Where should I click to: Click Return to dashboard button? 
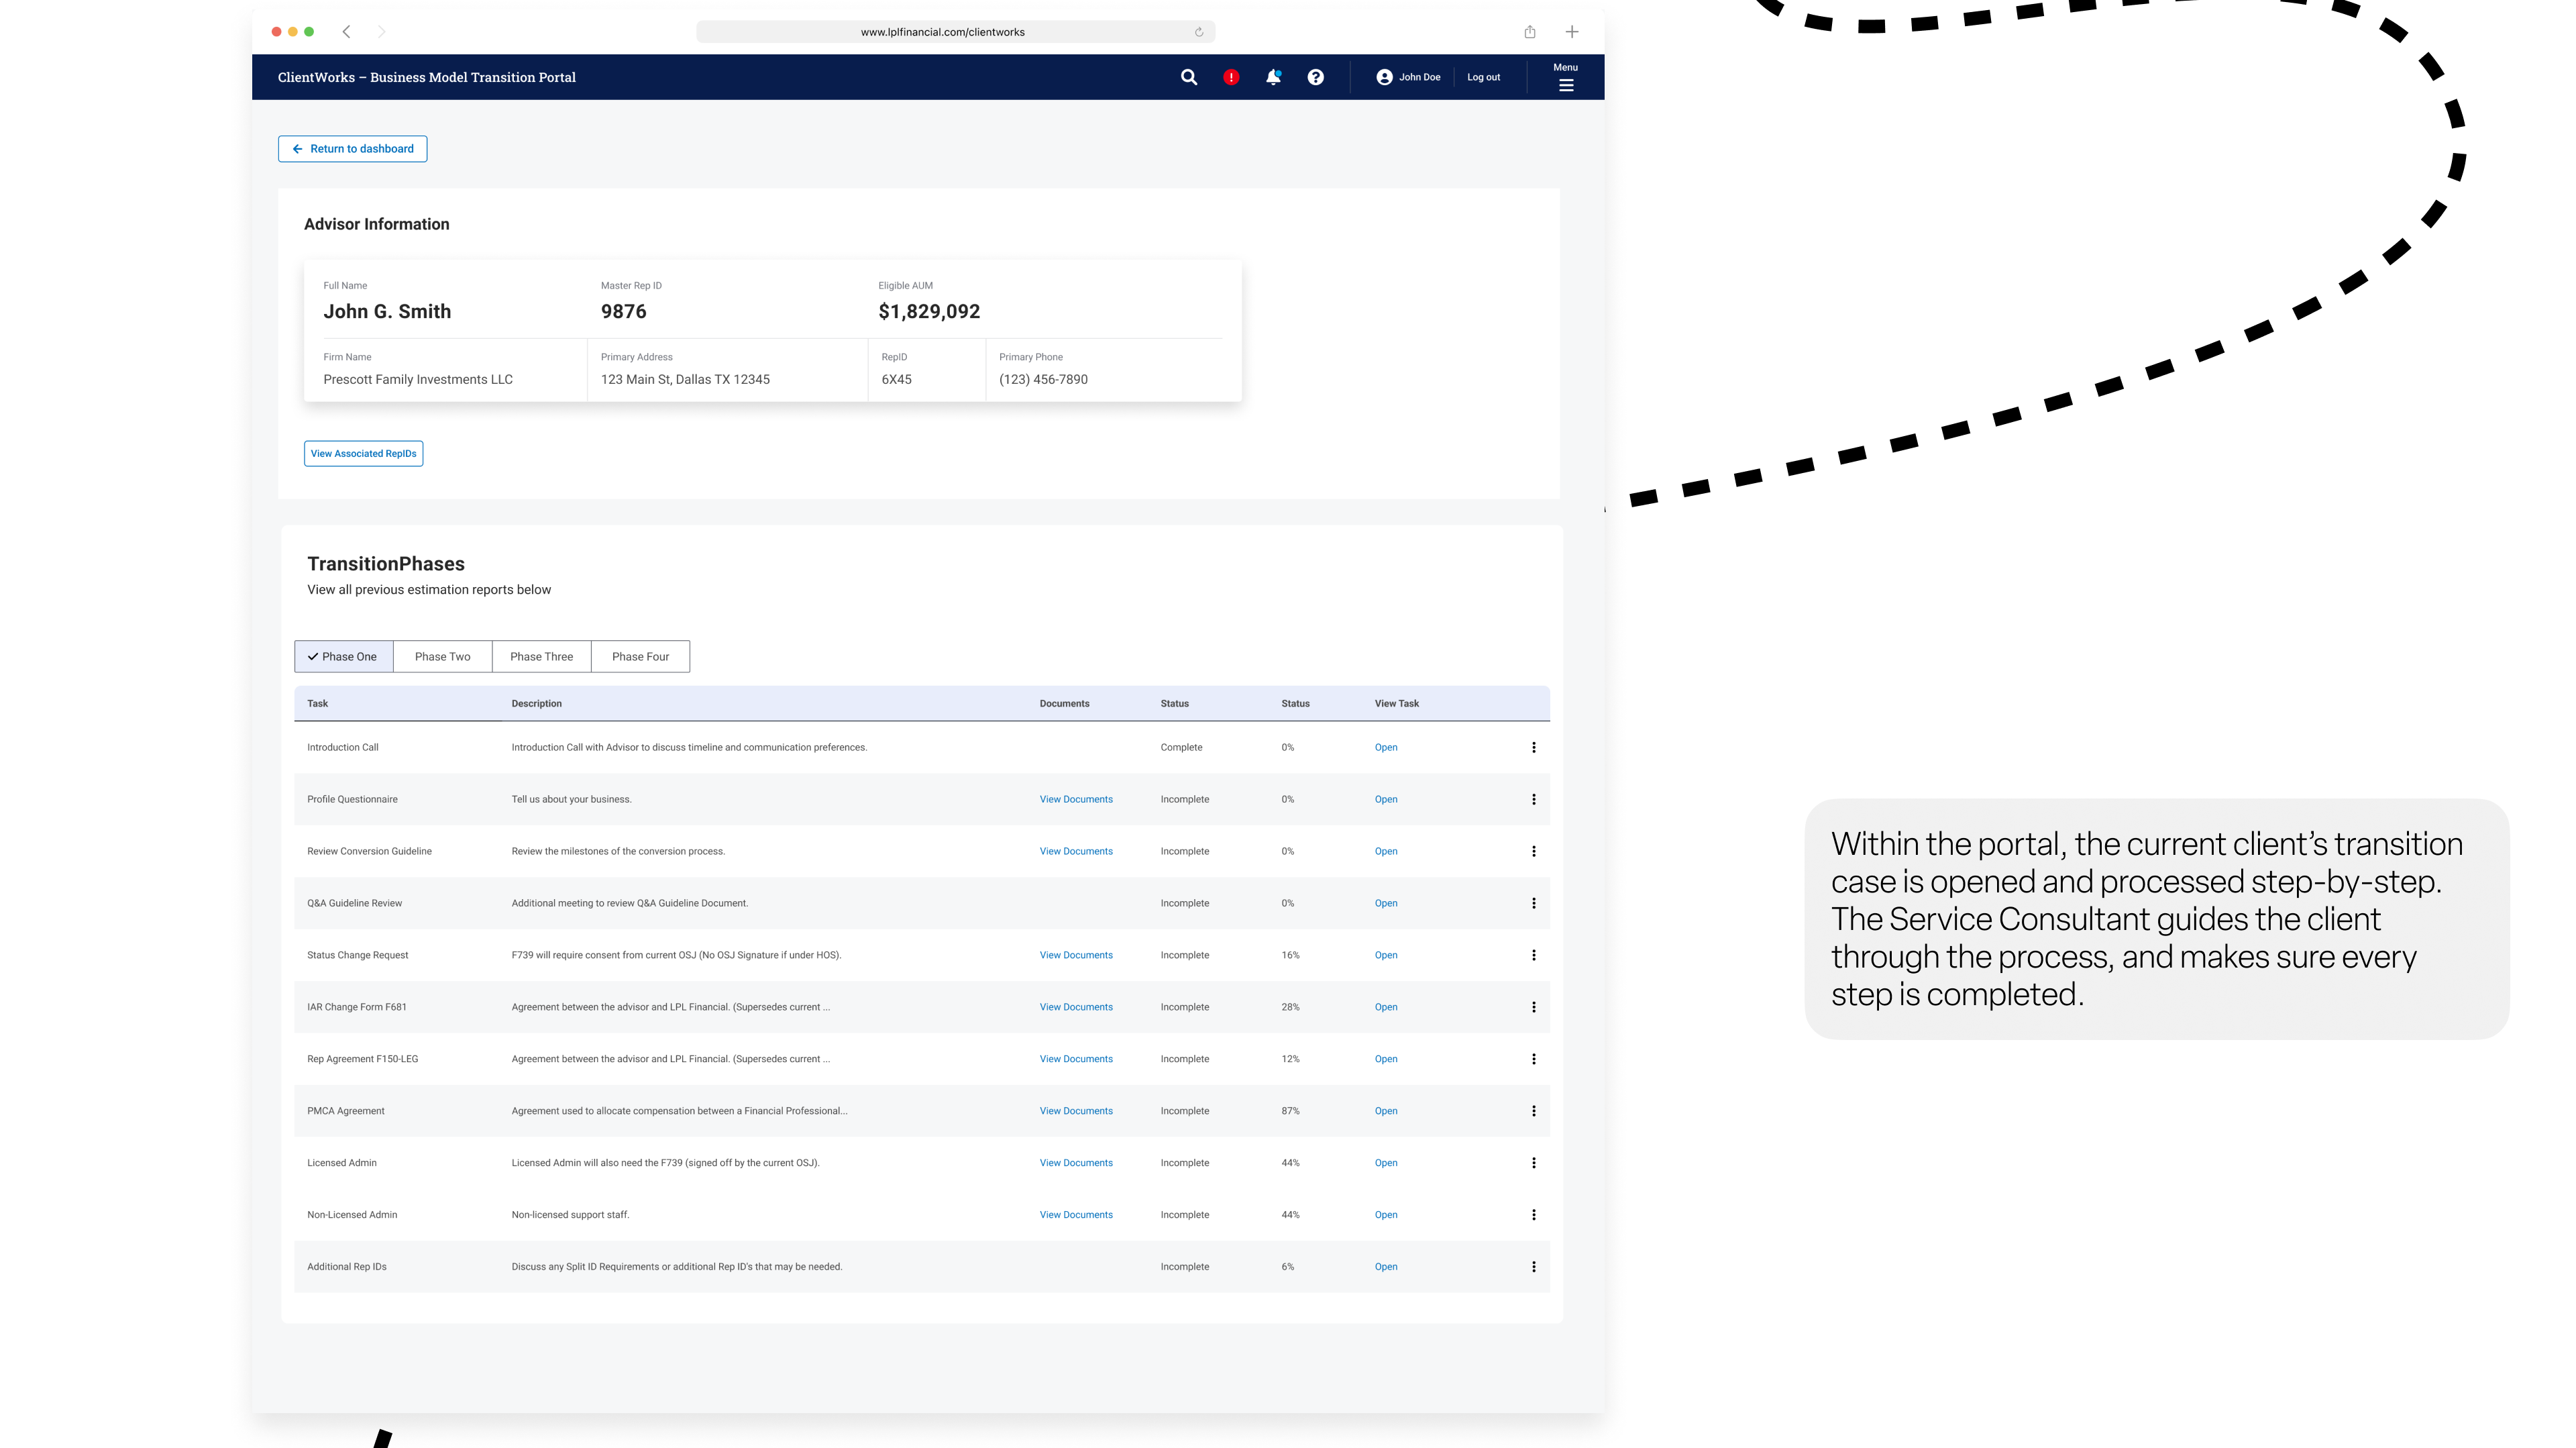coord(352,149)
